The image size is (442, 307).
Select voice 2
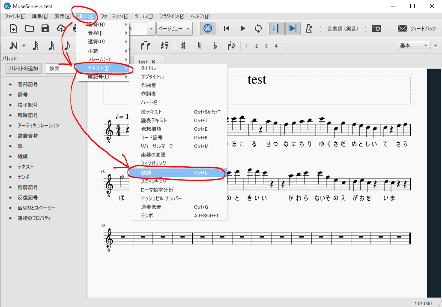[x=256, y=46]
